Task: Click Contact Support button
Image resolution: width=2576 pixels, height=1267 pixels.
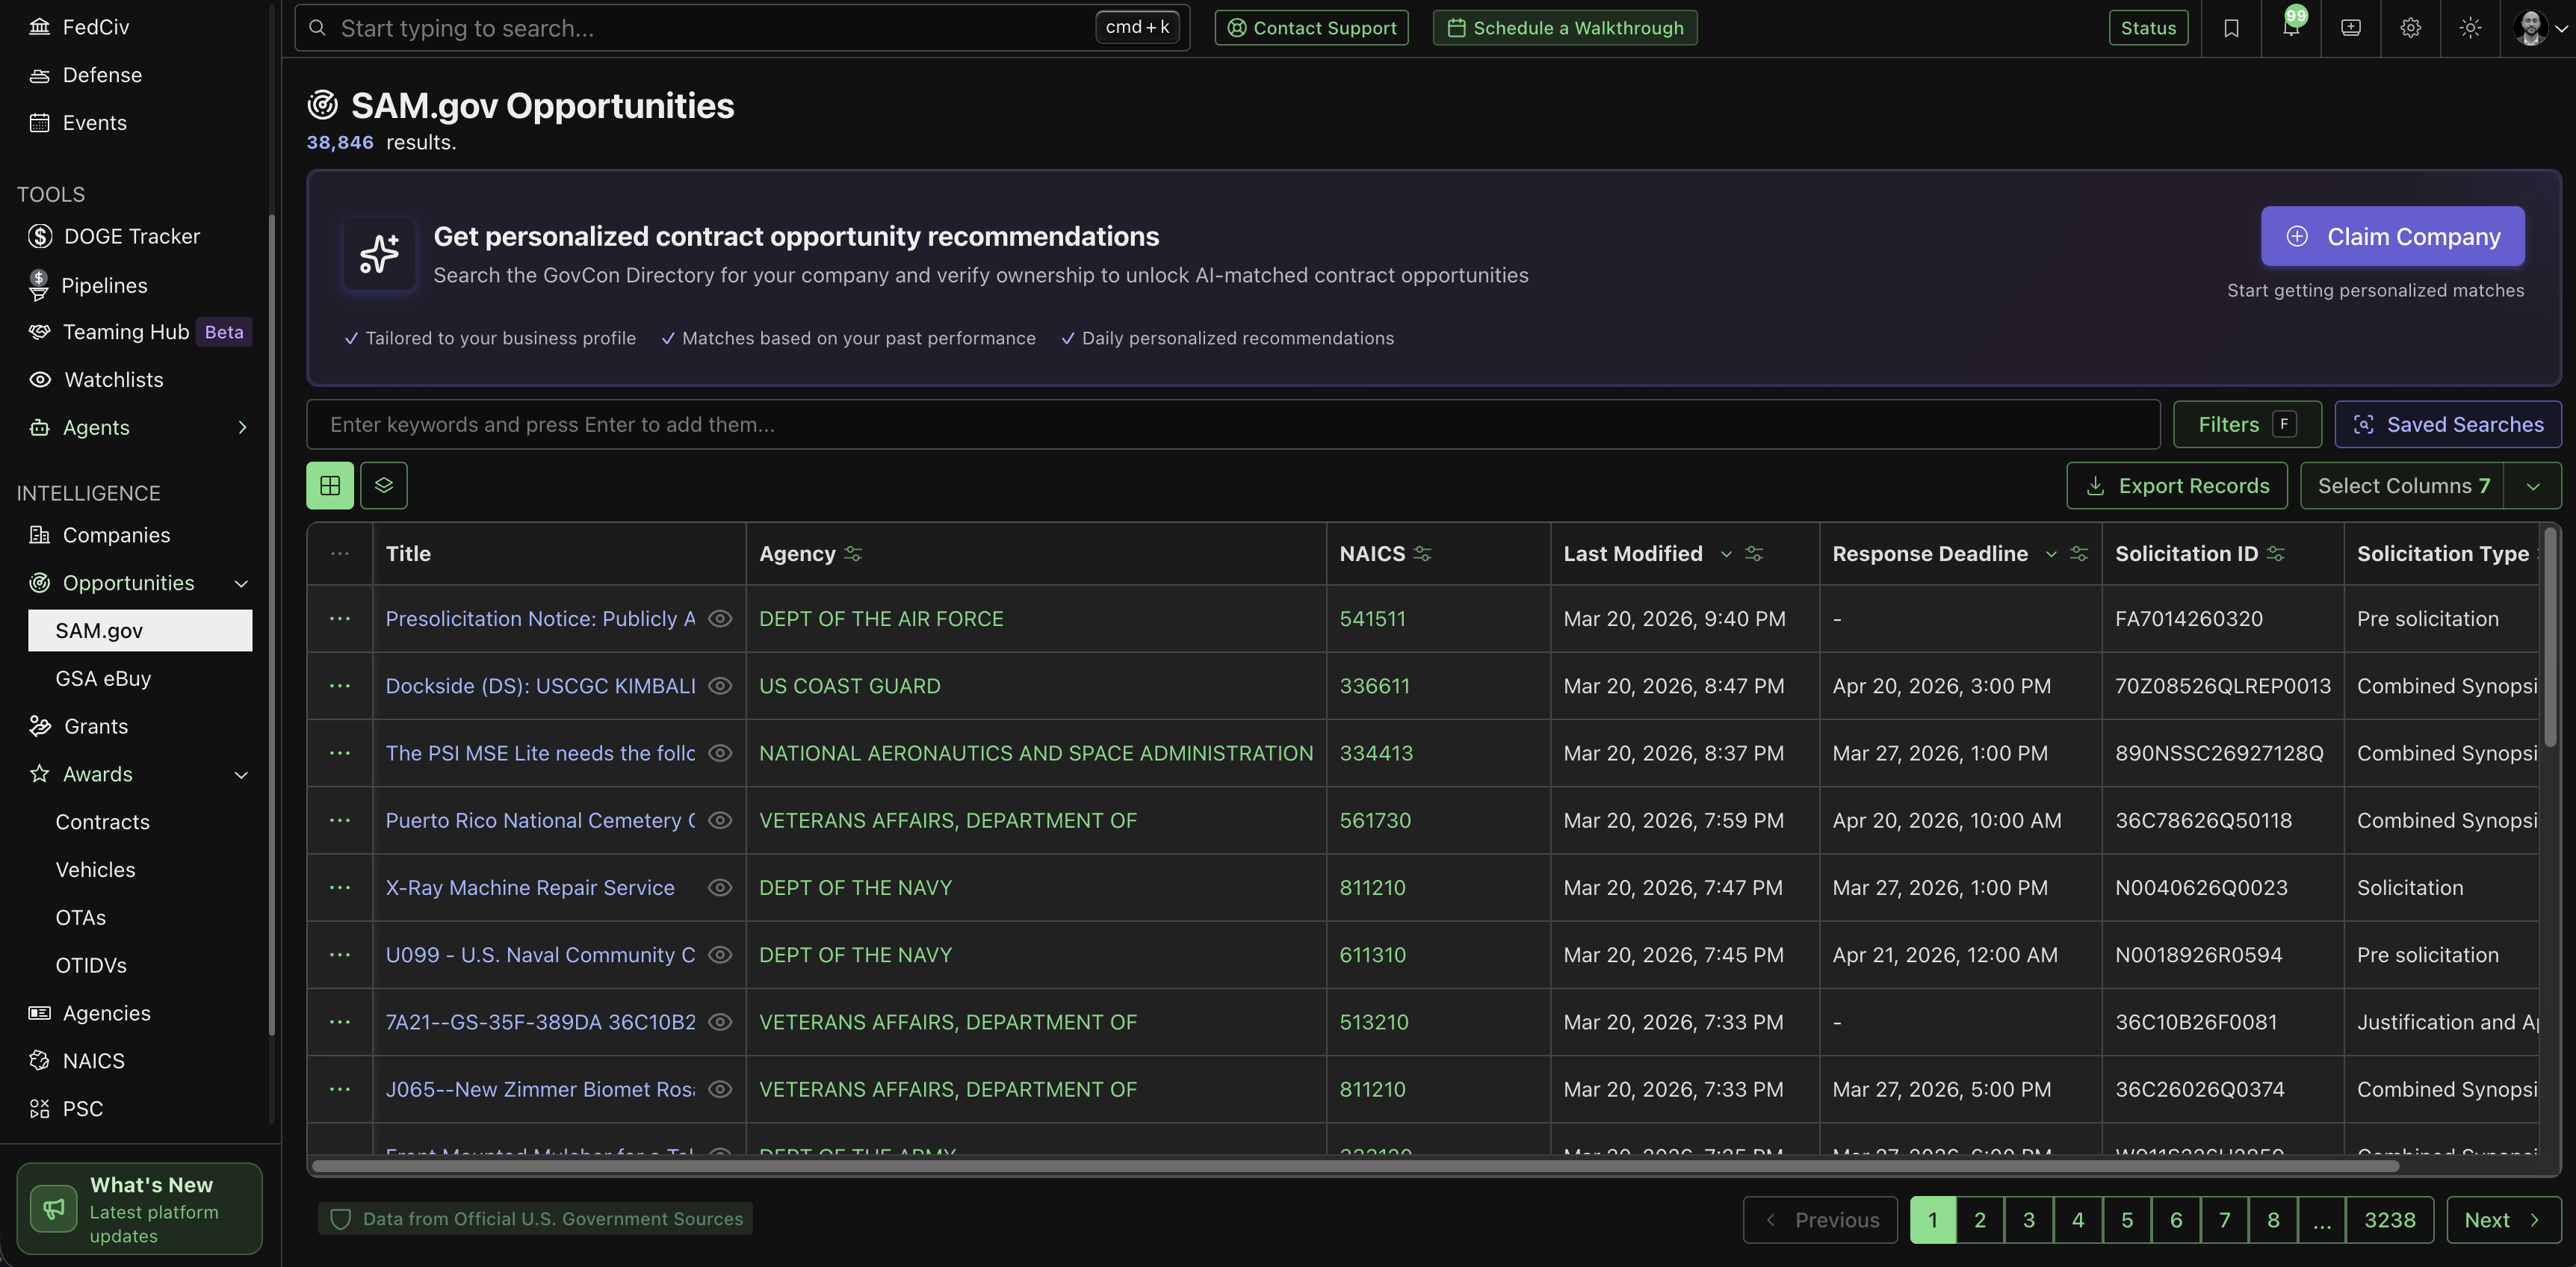Action: tap(1311, 28)
